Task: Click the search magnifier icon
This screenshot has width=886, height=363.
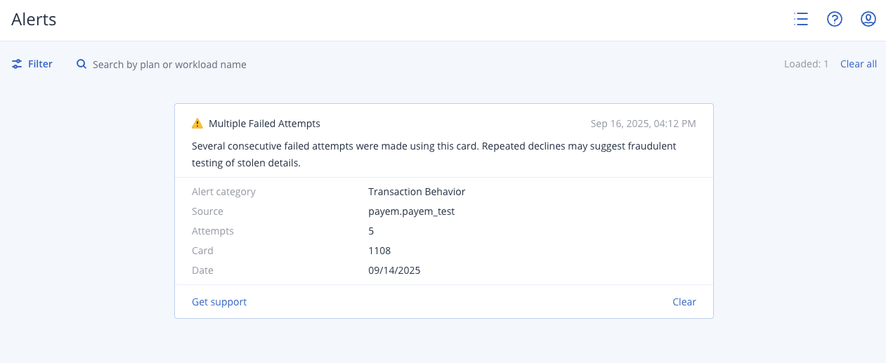Action: pyautogui.click(x=82, y=64)
